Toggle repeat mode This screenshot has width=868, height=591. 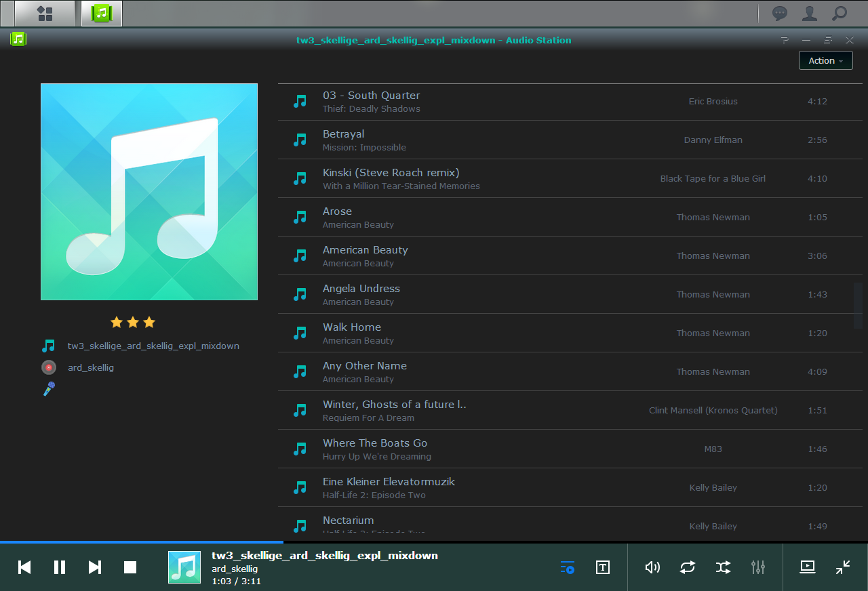(688, 567)
